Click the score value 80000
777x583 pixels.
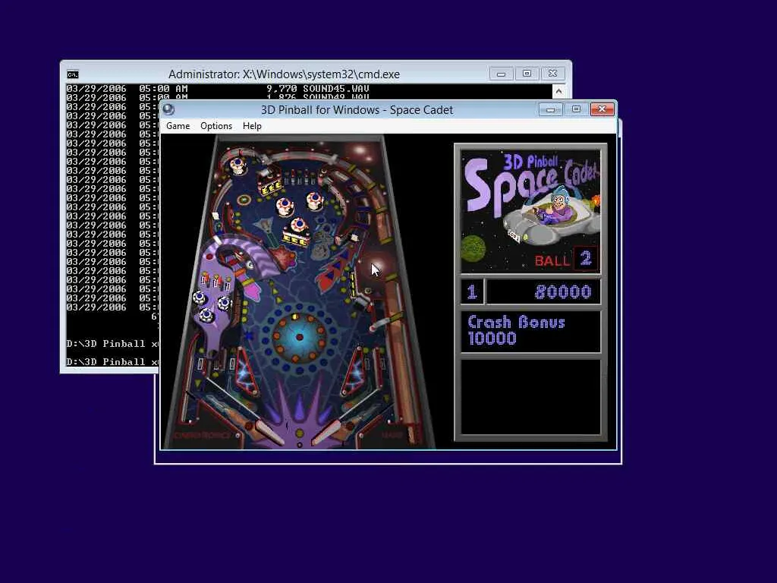pyautogui.click(x=563, y=292)
